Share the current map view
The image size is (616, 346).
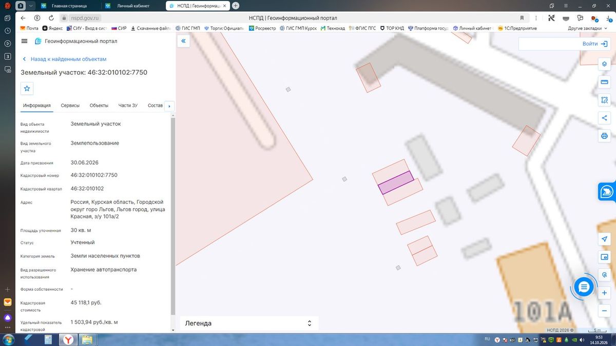click(x=604, y=118)
